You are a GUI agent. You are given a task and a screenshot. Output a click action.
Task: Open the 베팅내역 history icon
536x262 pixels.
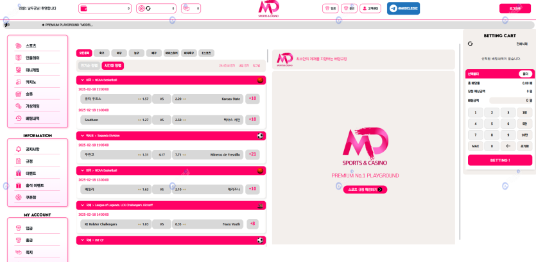pyautogui.click(x=19, y=119)
